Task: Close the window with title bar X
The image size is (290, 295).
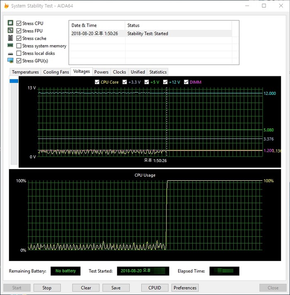Action: 281,6
